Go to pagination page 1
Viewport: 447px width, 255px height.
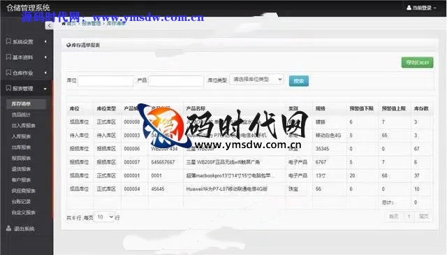tap(409, 217)
